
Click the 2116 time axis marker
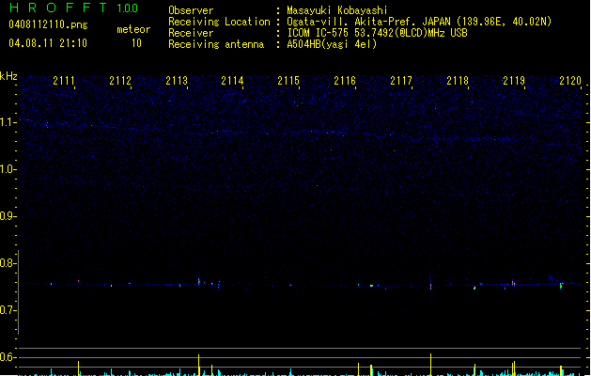coord(345,81)
